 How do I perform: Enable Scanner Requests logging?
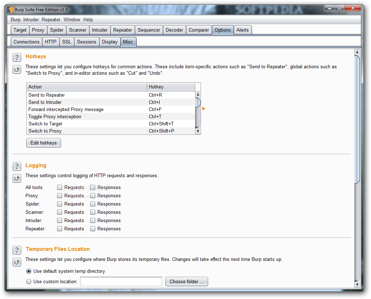pyautogui.click(x=60, y=212)
